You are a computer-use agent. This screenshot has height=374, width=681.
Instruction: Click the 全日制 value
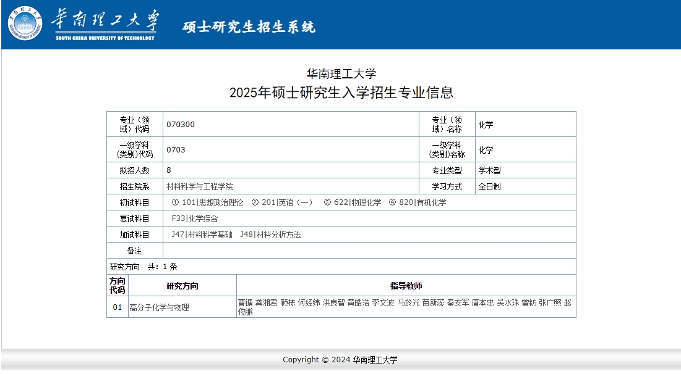point(489,186)
